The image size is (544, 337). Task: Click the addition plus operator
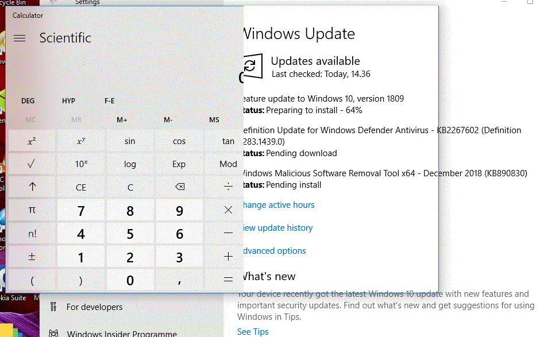pos(228,257)
